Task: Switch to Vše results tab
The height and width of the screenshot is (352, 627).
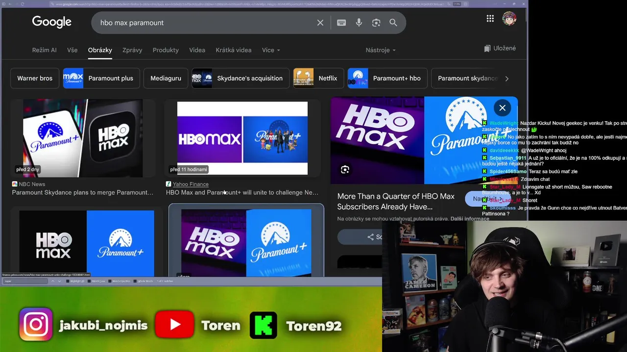Action: 72,50
